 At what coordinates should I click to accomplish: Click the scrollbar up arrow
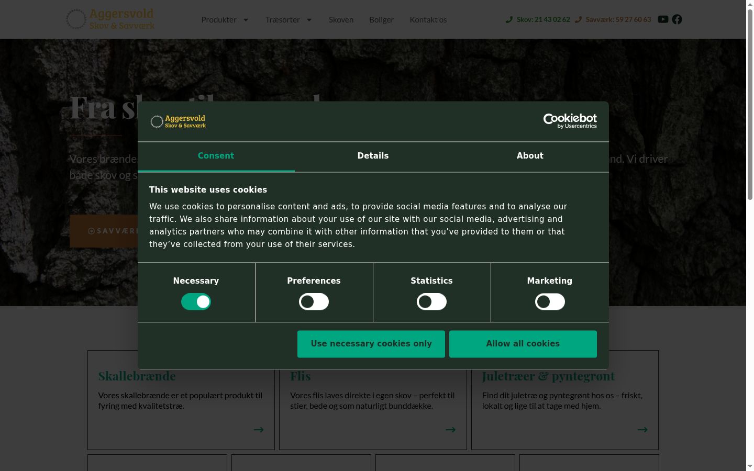[x=750, y=4]
